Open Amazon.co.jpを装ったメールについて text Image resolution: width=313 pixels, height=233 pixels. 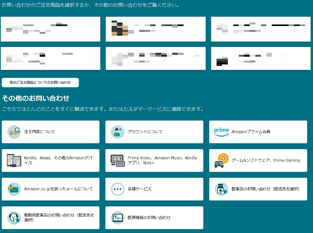[x=58, y=189]
